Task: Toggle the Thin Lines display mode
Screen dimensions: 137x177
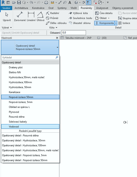Action: [89, 2]
